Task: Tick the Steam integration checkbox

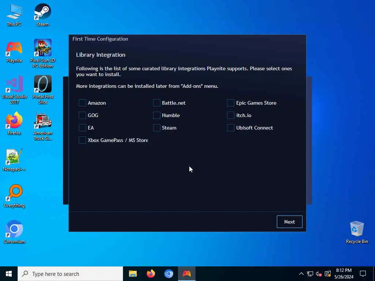Action: click(156, 128)
